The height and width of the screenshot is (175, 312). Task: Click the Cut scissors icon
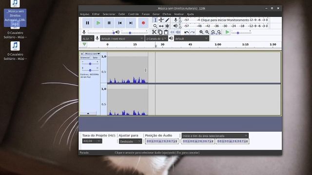coord(154,32)
